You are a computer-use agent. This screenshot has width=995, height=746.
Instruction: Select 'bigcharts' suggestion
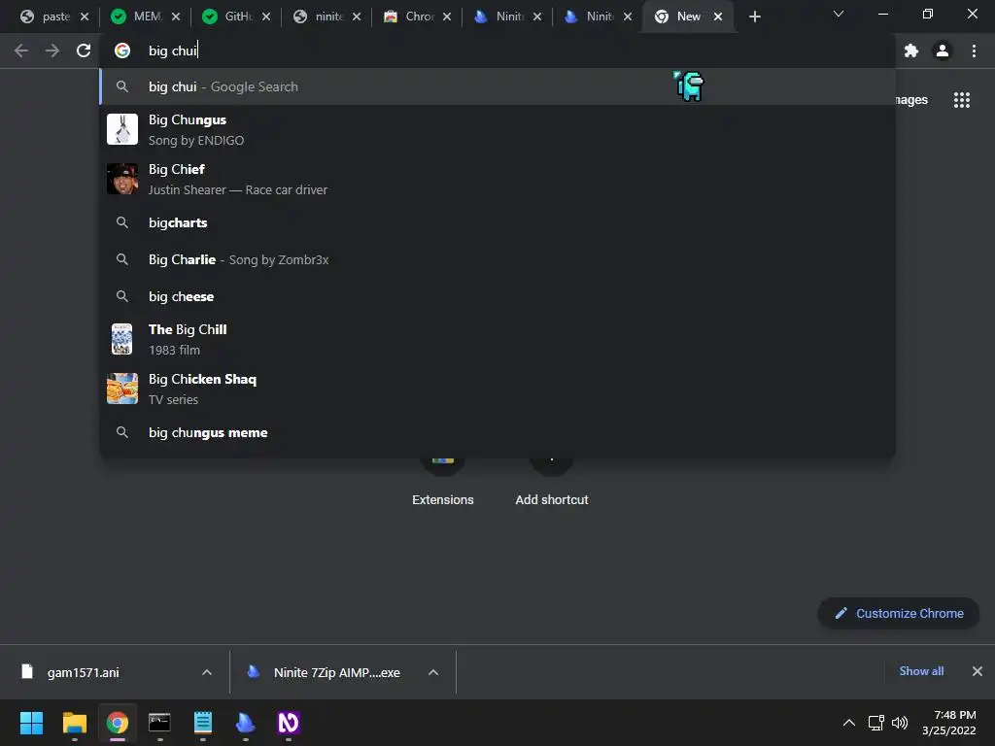497,222
